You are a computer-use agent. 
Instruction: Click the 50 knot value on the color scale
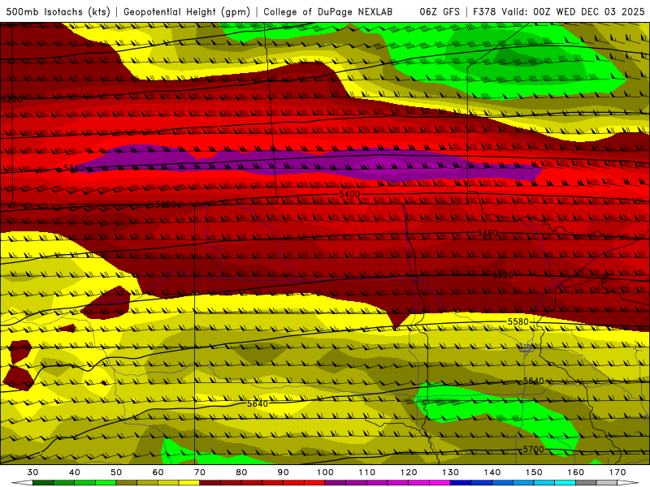[x=116, y=472]
